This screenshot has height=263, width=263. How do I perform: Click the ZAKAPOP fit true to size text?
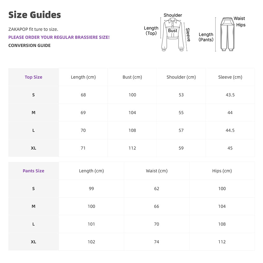(x=33, y=29)
